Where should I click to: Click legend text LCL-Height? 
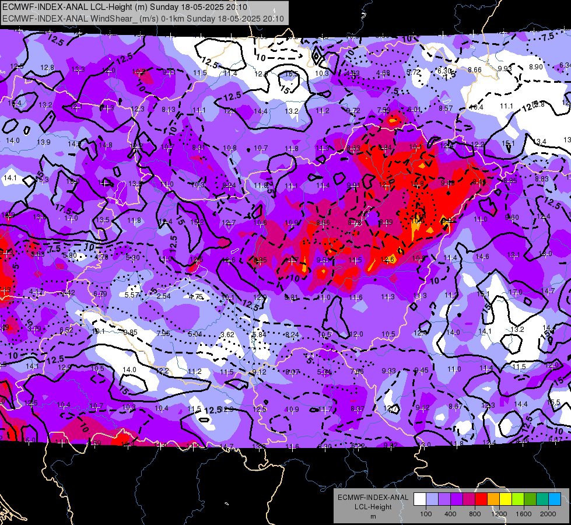373,507
